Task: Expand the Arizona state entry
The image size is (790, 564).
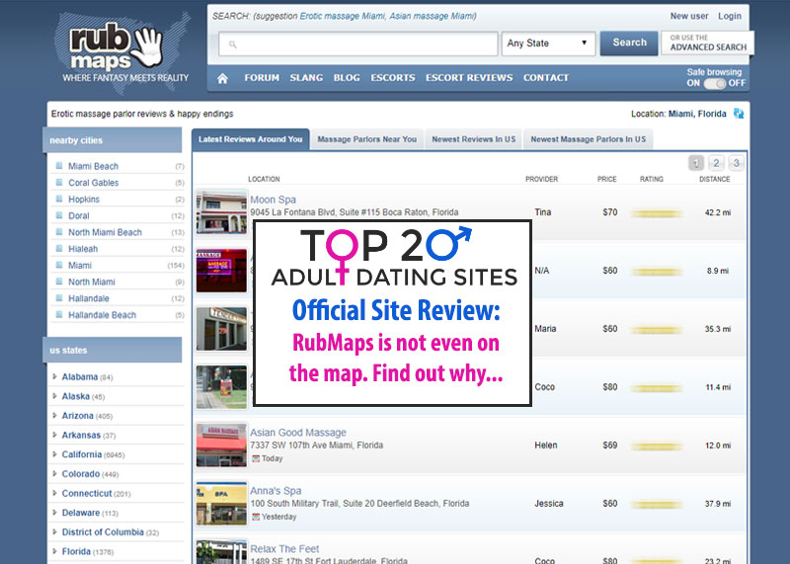Action: (55, 415)
